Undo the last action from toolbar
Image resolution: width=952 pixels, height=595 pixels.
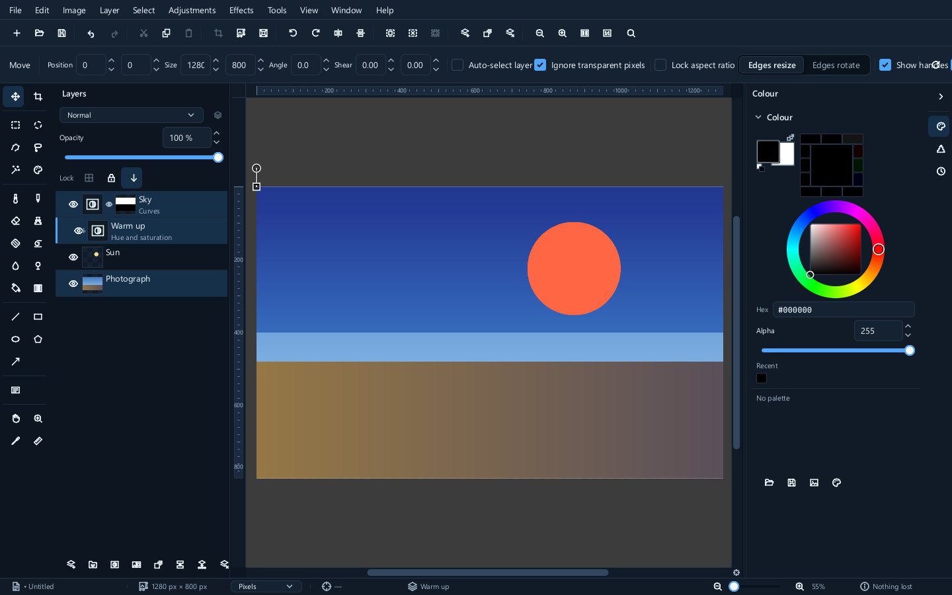coord(91,33)
